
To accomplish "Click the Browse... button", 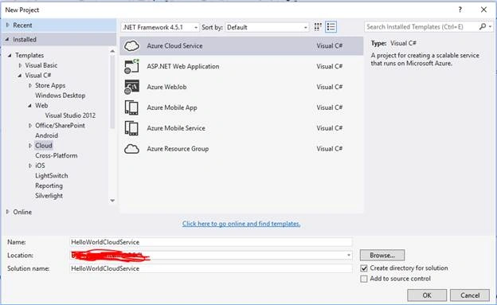I will click(x=382, y=255).
